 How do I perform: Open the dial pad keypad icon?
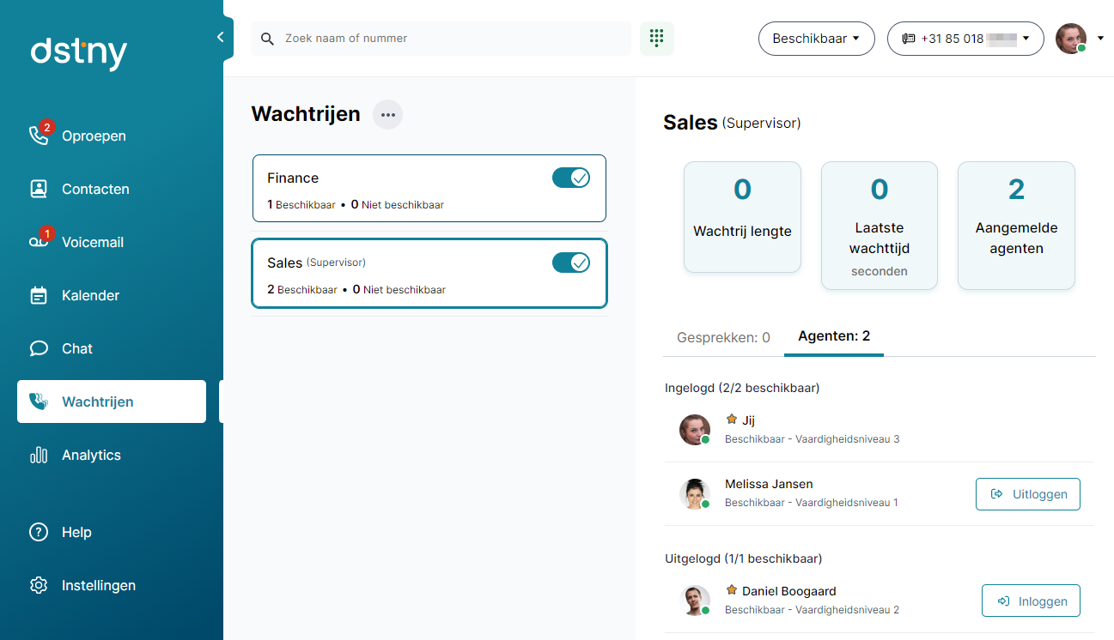(x=656, y=39)
